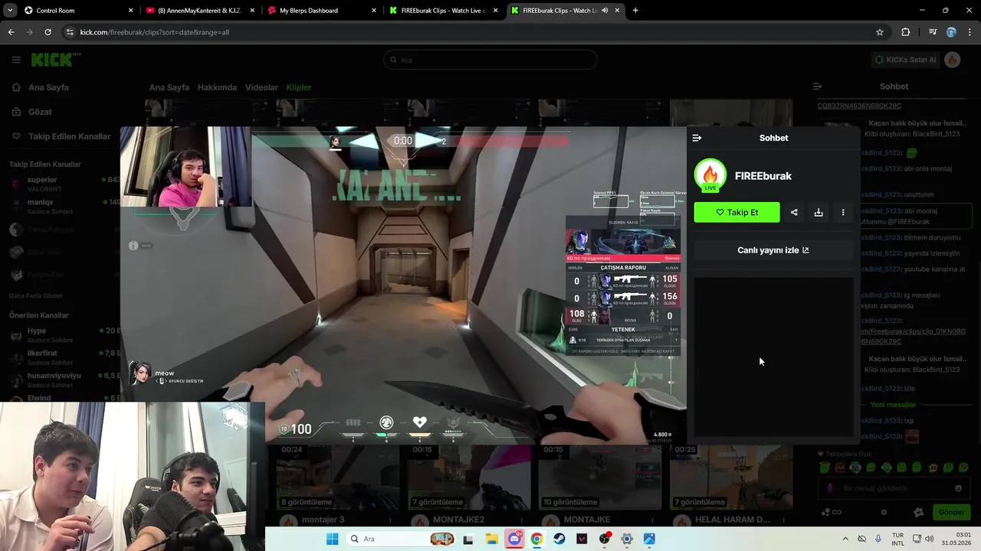
Task: Open chat settings gear icon
Action: (x=884, y=513)
